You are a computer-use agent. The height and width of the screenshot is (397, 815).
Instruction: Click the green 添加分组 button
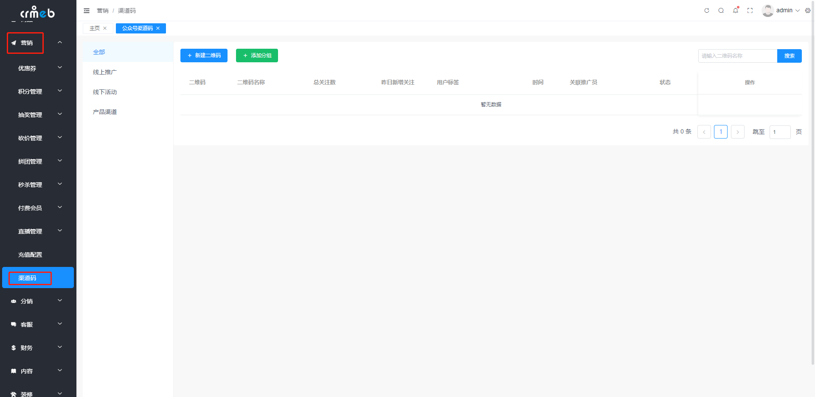[x=257, y=56]
